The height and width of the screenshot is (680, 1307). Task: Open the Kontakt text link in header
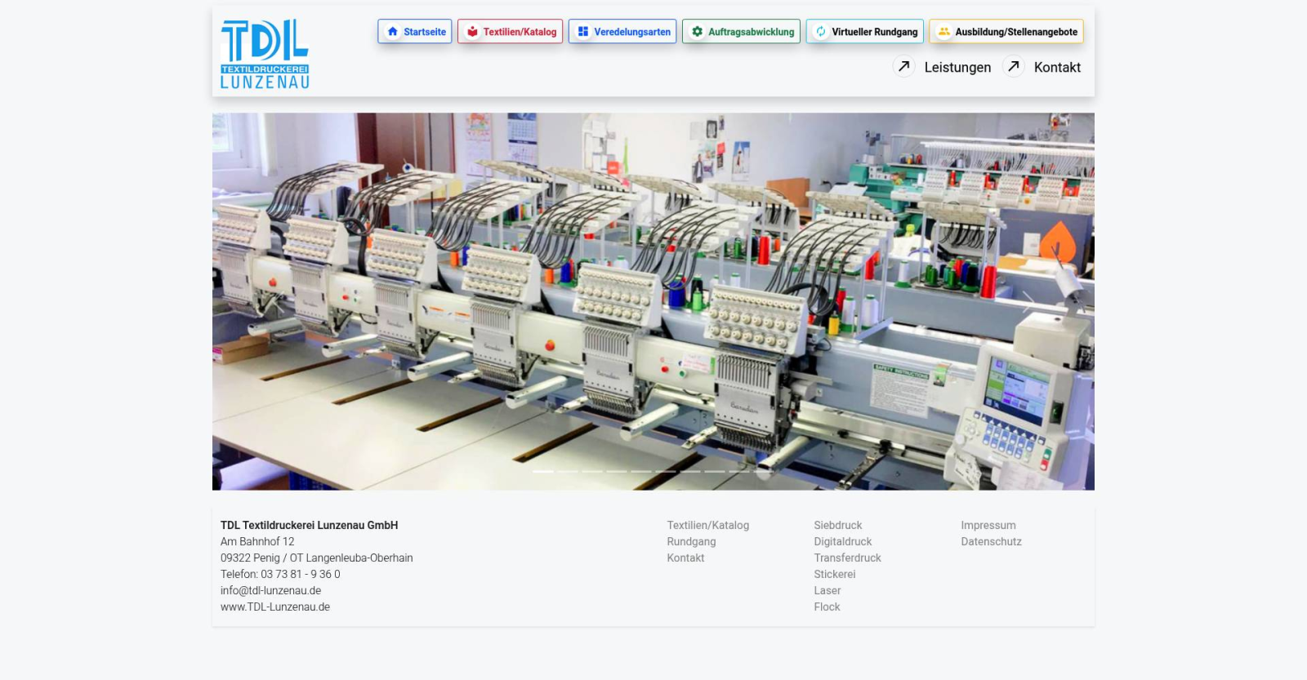(1057, 68)
